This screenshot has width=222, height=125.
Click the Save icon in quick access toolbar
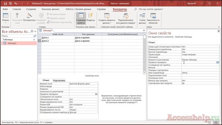[6, 3]
